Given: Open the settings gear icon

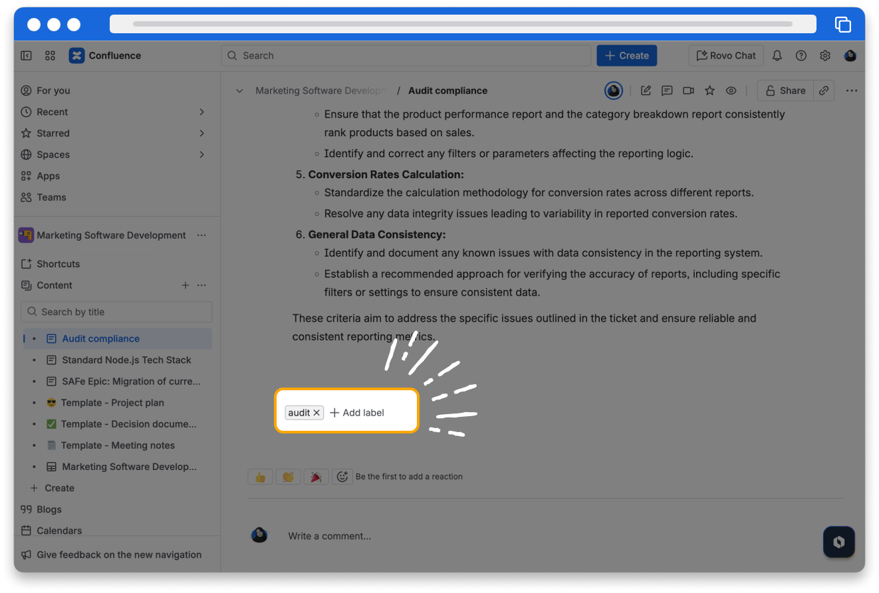Looking at the screenshot, I should point(825,56).
